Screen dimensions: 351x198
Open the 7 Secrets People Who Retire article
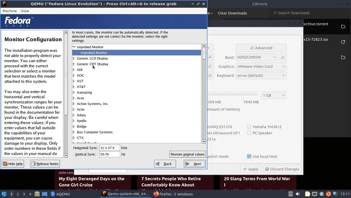point(171,182)
